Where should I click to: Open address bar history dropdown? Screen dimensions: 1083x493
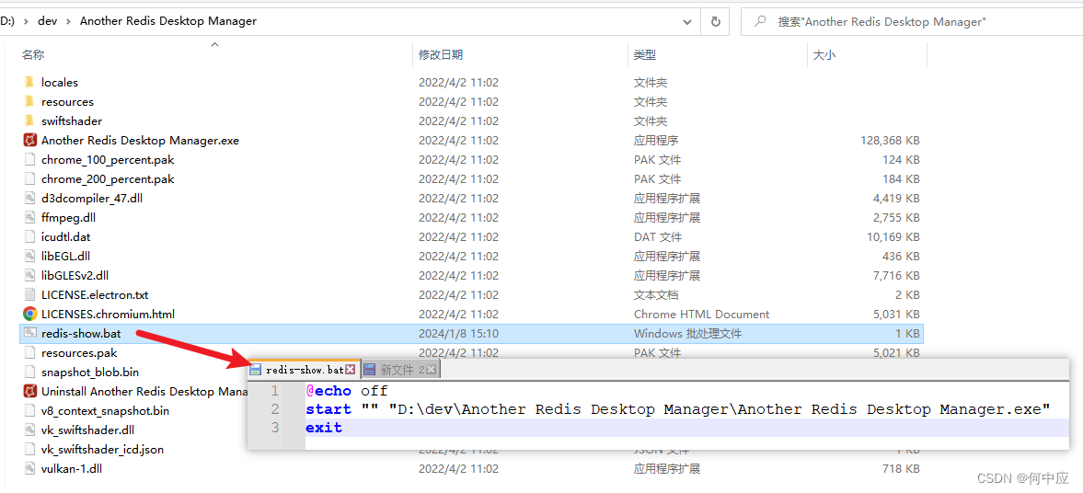point(687,21)
